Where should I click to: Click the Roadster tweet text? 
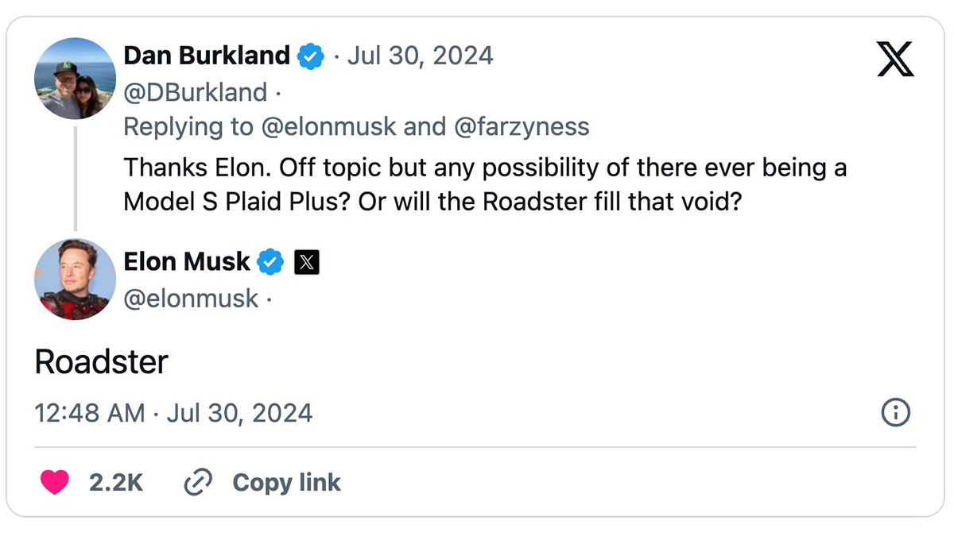point(102,362)
